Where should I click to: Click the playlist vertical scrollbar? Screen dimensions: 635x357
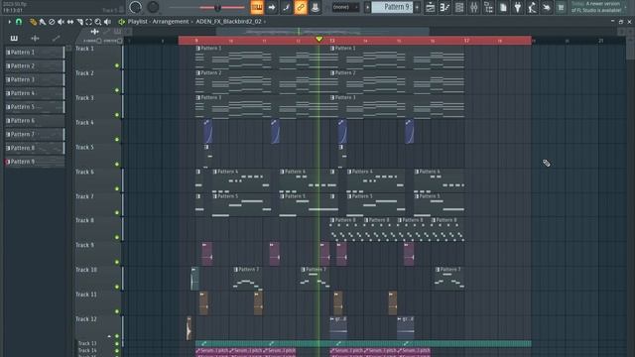point(631,48)
